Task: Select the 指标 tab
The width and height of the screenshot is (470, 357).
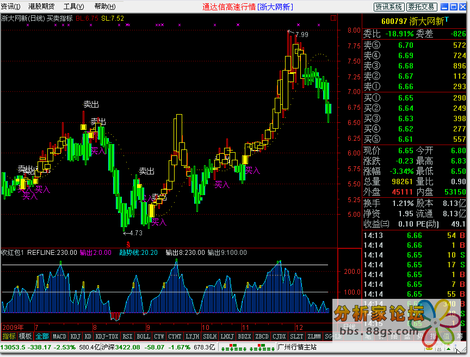Action: point(9,336)
